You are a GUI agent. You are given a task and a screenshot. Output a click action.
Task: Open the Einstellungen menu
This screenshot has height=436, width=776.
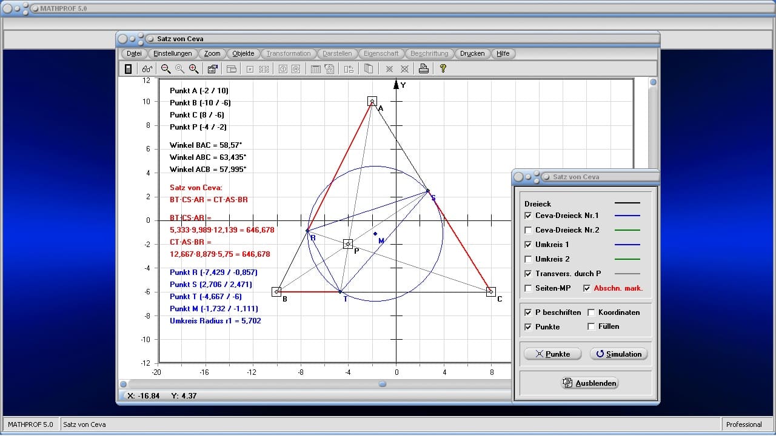pos(173,53)
